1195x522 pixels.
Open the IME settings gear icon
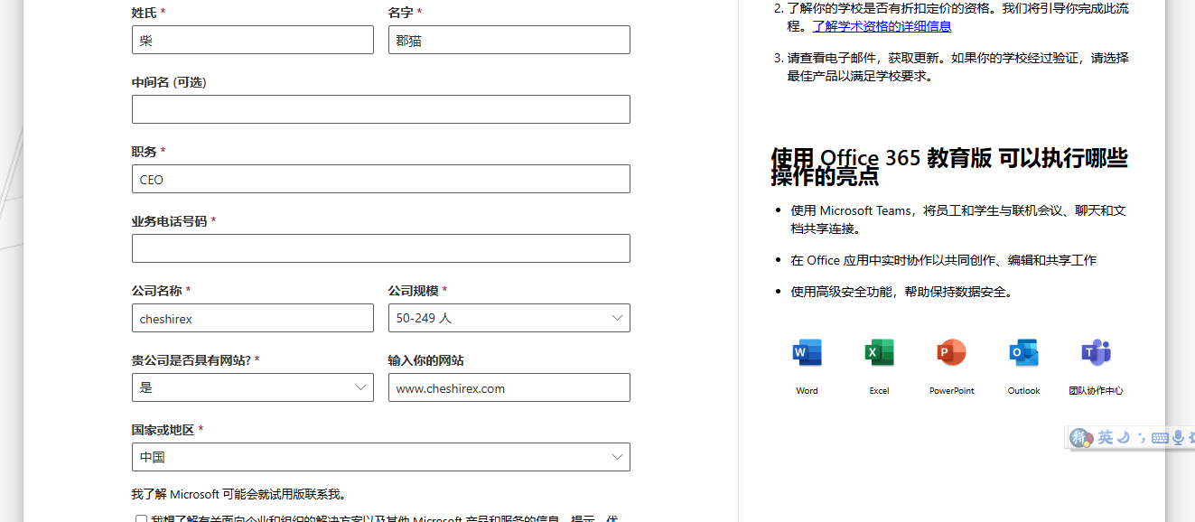(x=1192, y=438)
